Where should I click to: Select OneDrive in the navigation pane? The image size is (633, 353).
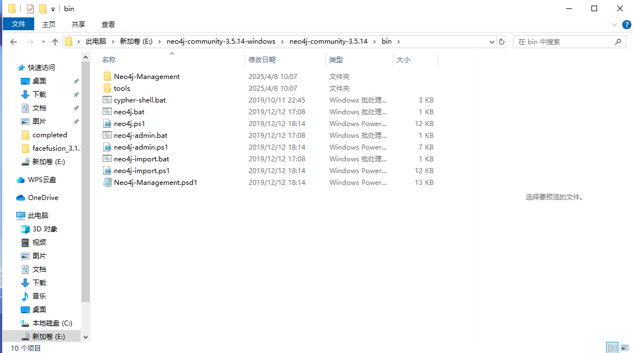tap(43, 197)
